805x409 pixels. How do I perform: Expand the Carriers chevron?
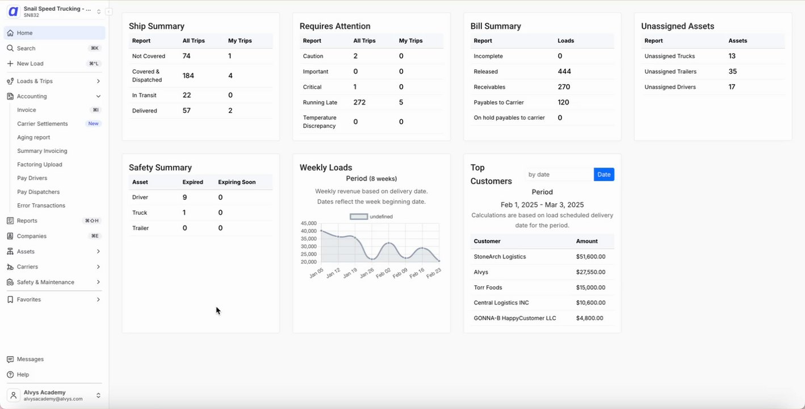tap(98, 266)
